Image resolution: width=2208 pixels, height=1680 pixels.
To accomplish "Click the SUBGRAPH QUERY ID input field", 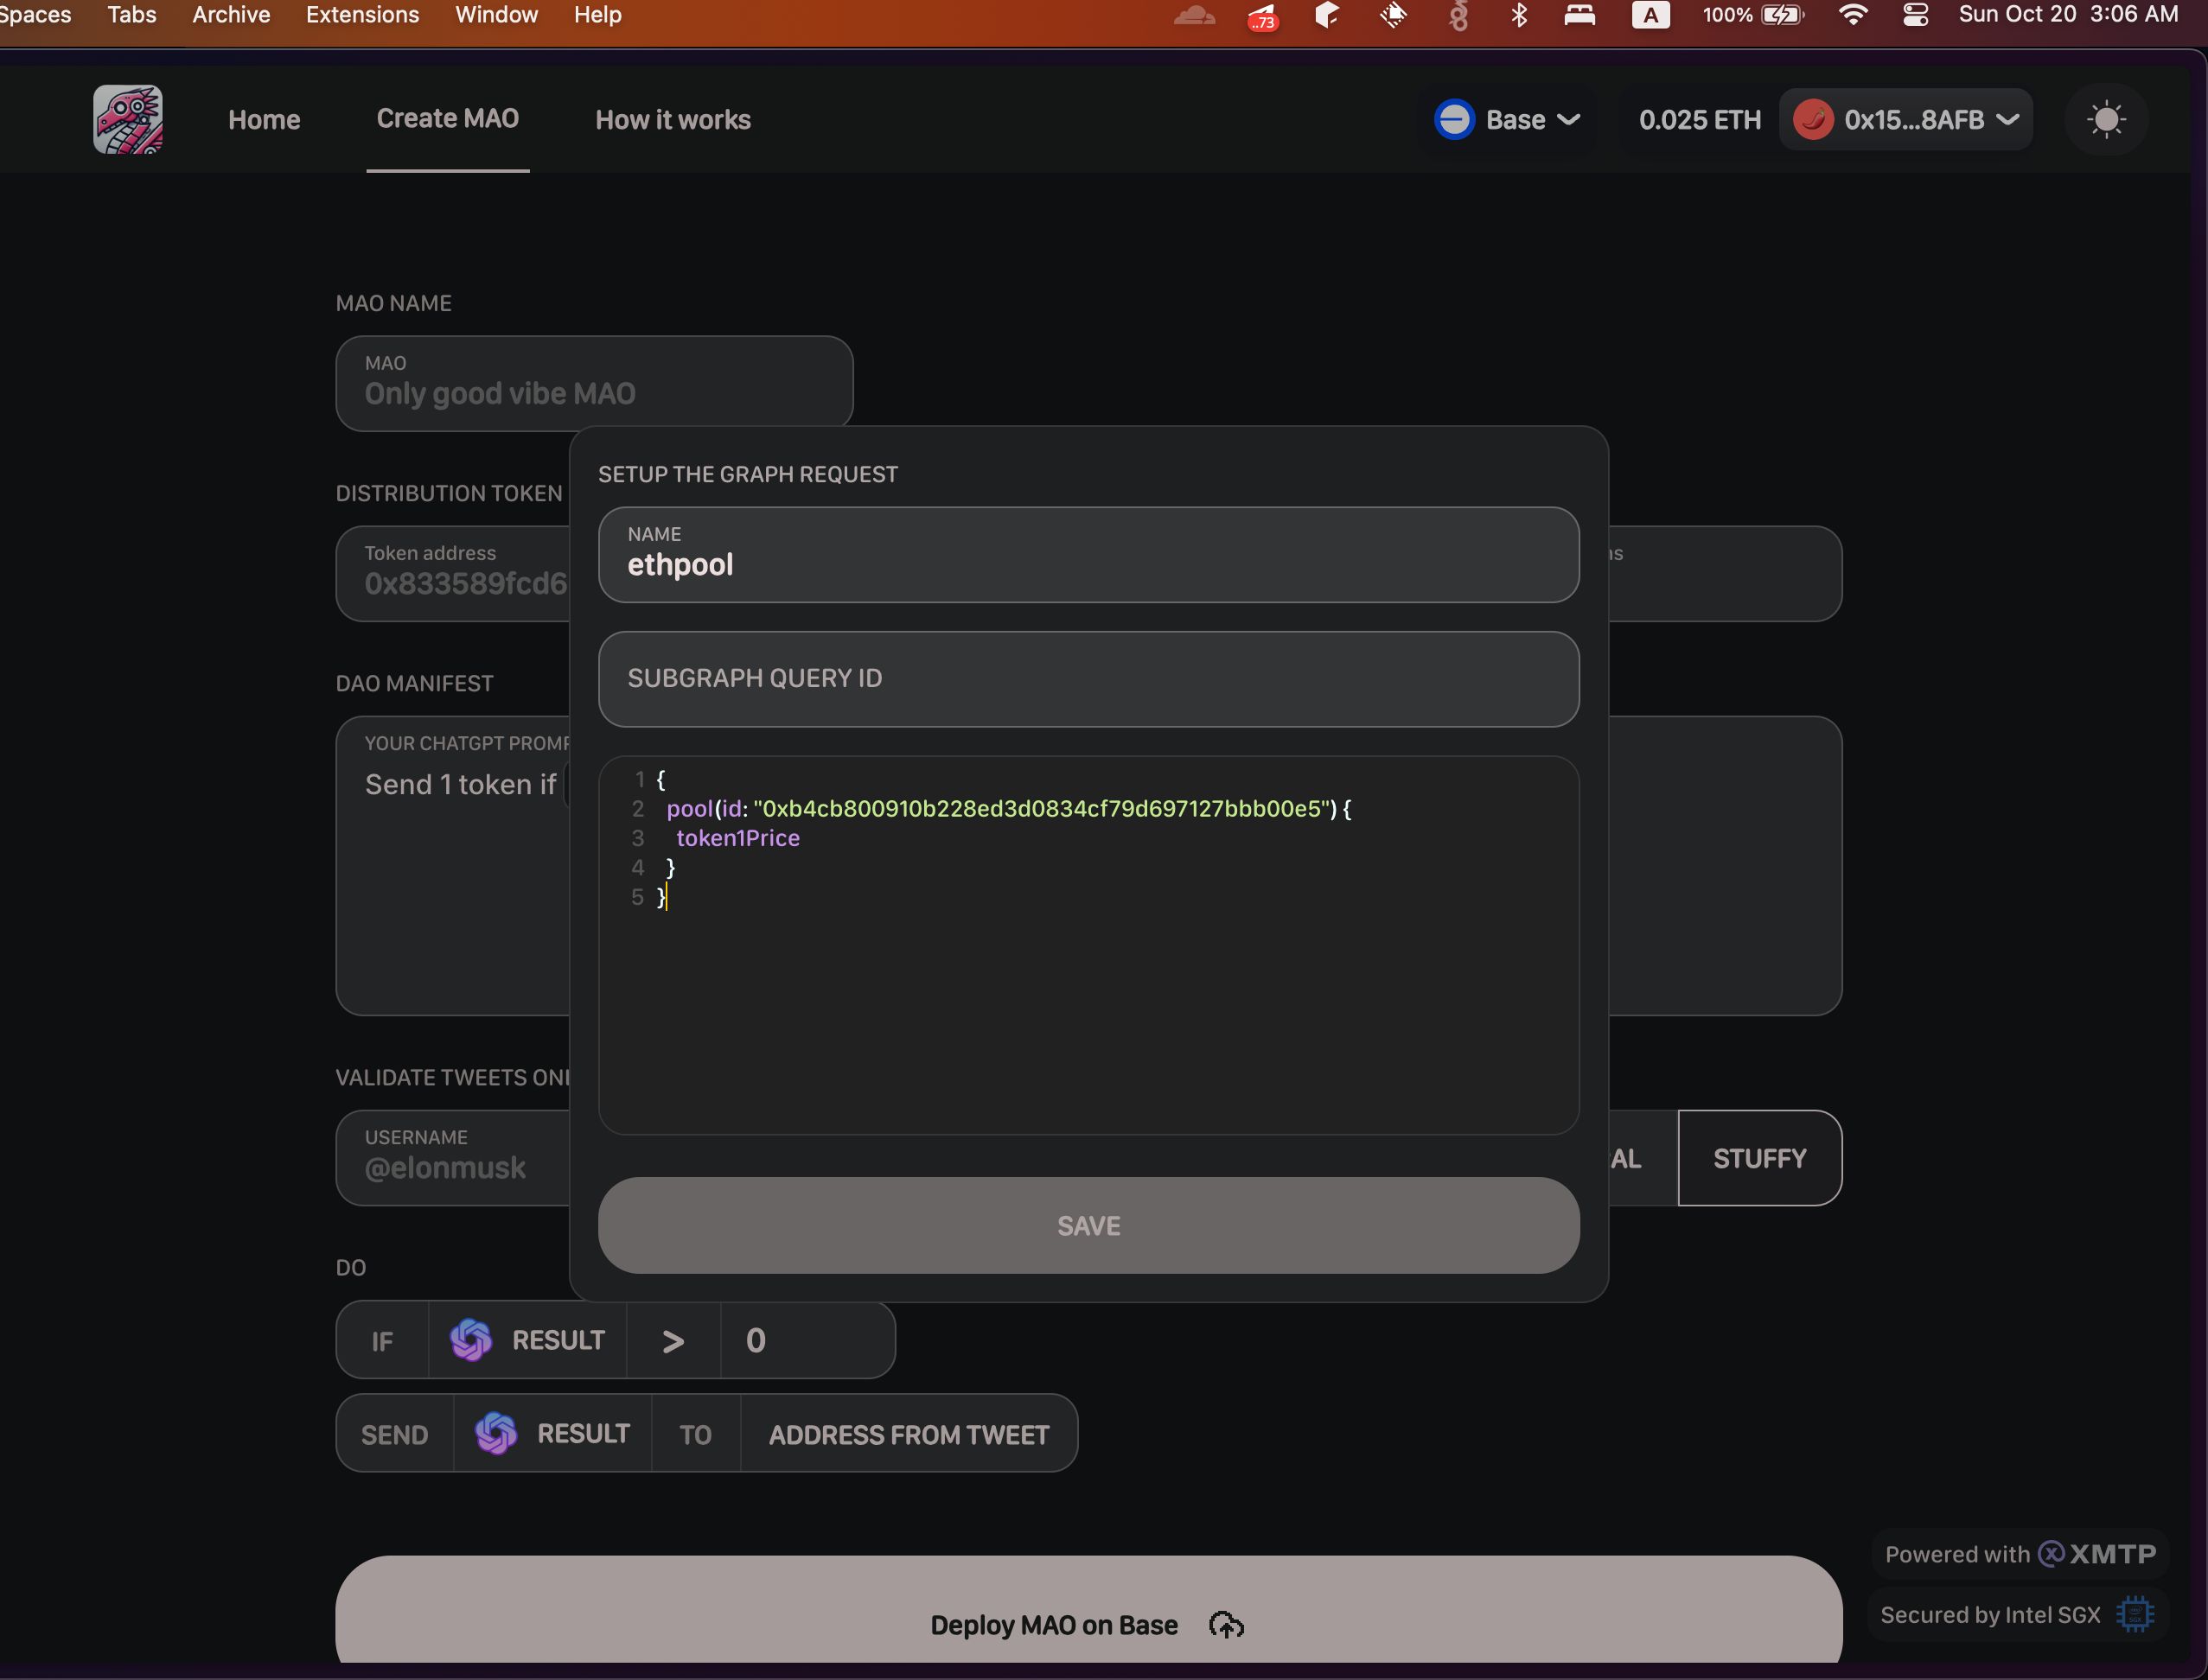I will (x=1088, y=678).
